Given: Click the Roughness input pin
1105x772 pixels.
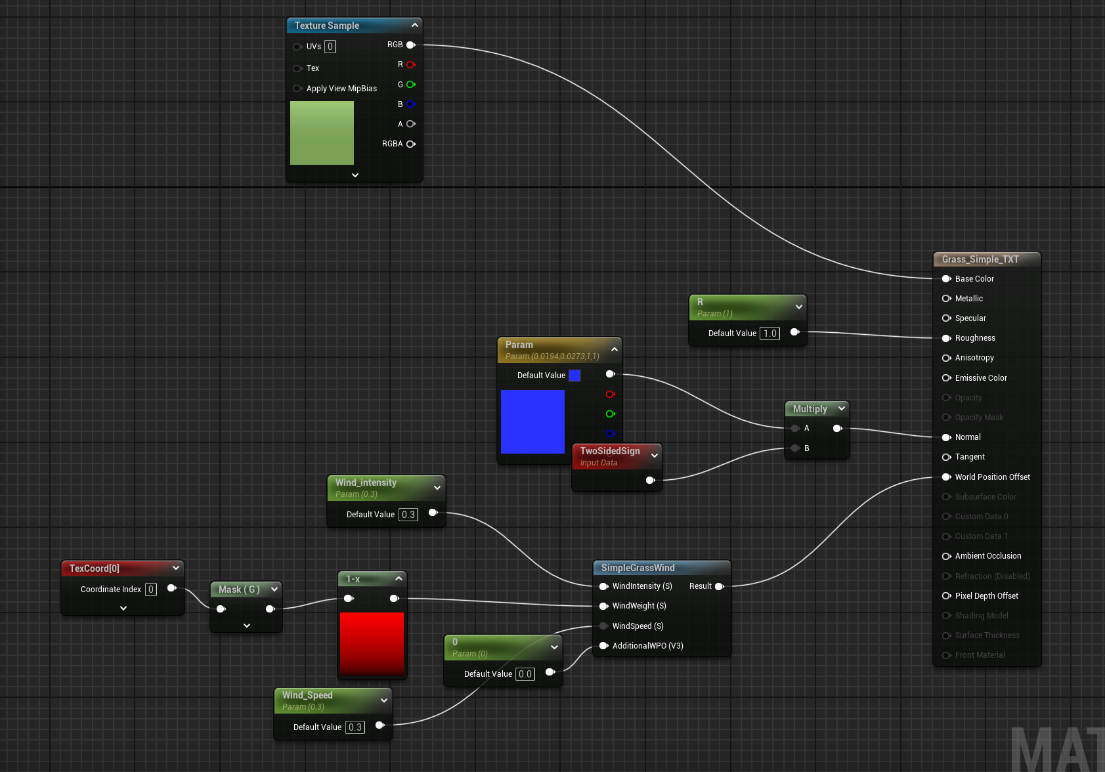Looking at the screenshot, I should coord(947,338).
